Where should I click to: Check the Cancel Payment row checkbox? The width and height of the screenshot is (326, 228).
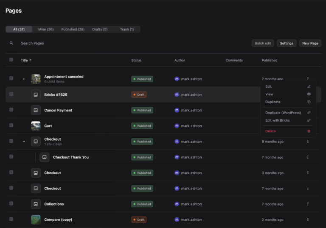pyautogui.click(x=11, y=110)
